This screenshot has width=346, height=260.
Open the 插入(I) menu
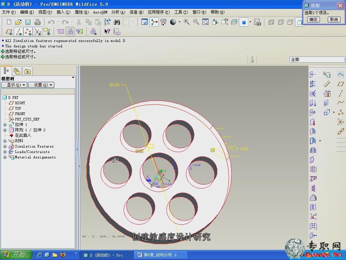[63, 12]
